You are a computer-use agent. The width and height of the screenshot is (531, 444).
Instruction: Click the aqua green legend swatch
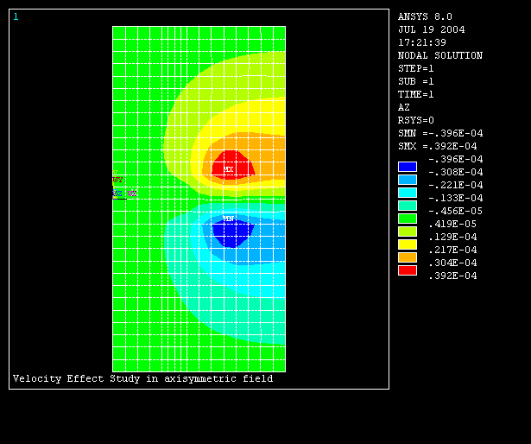[408, 206]
